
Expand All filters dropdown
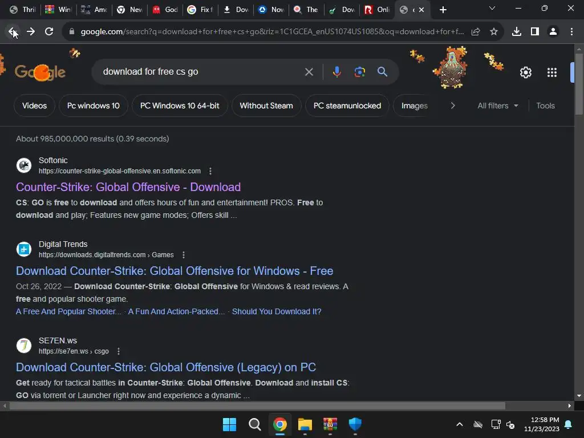tap(498, 106)
